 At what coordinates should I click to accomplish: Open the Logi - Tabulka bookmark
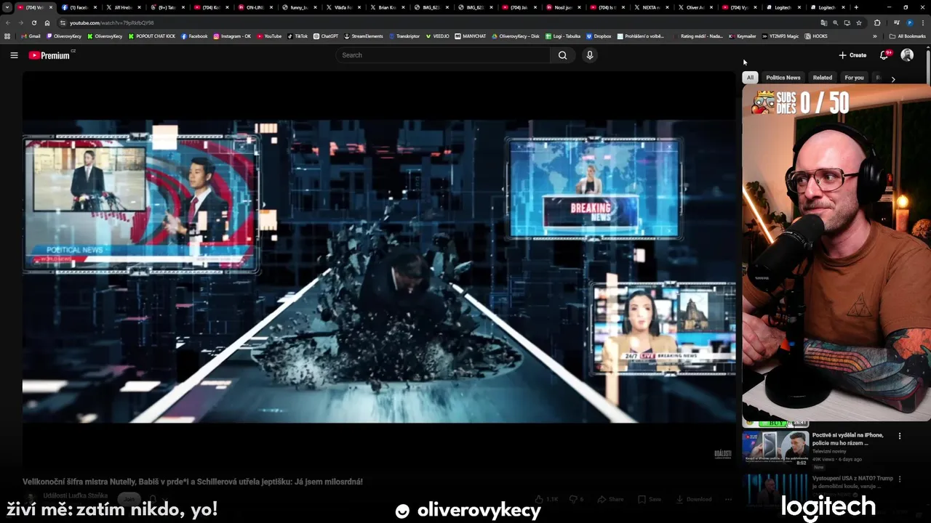[562, 36]
